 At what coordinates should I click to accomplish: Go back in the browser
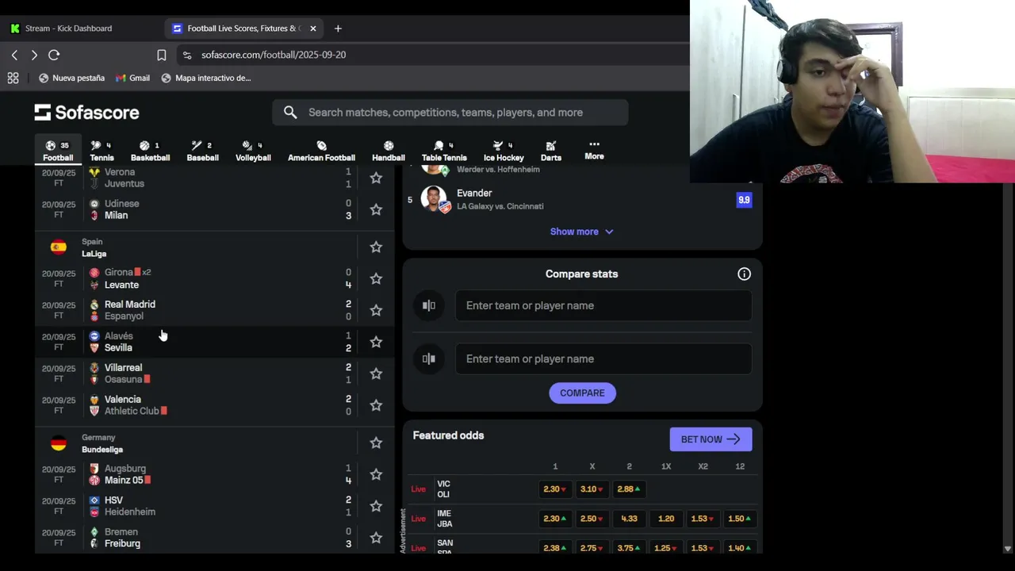(x=14, y=55)
